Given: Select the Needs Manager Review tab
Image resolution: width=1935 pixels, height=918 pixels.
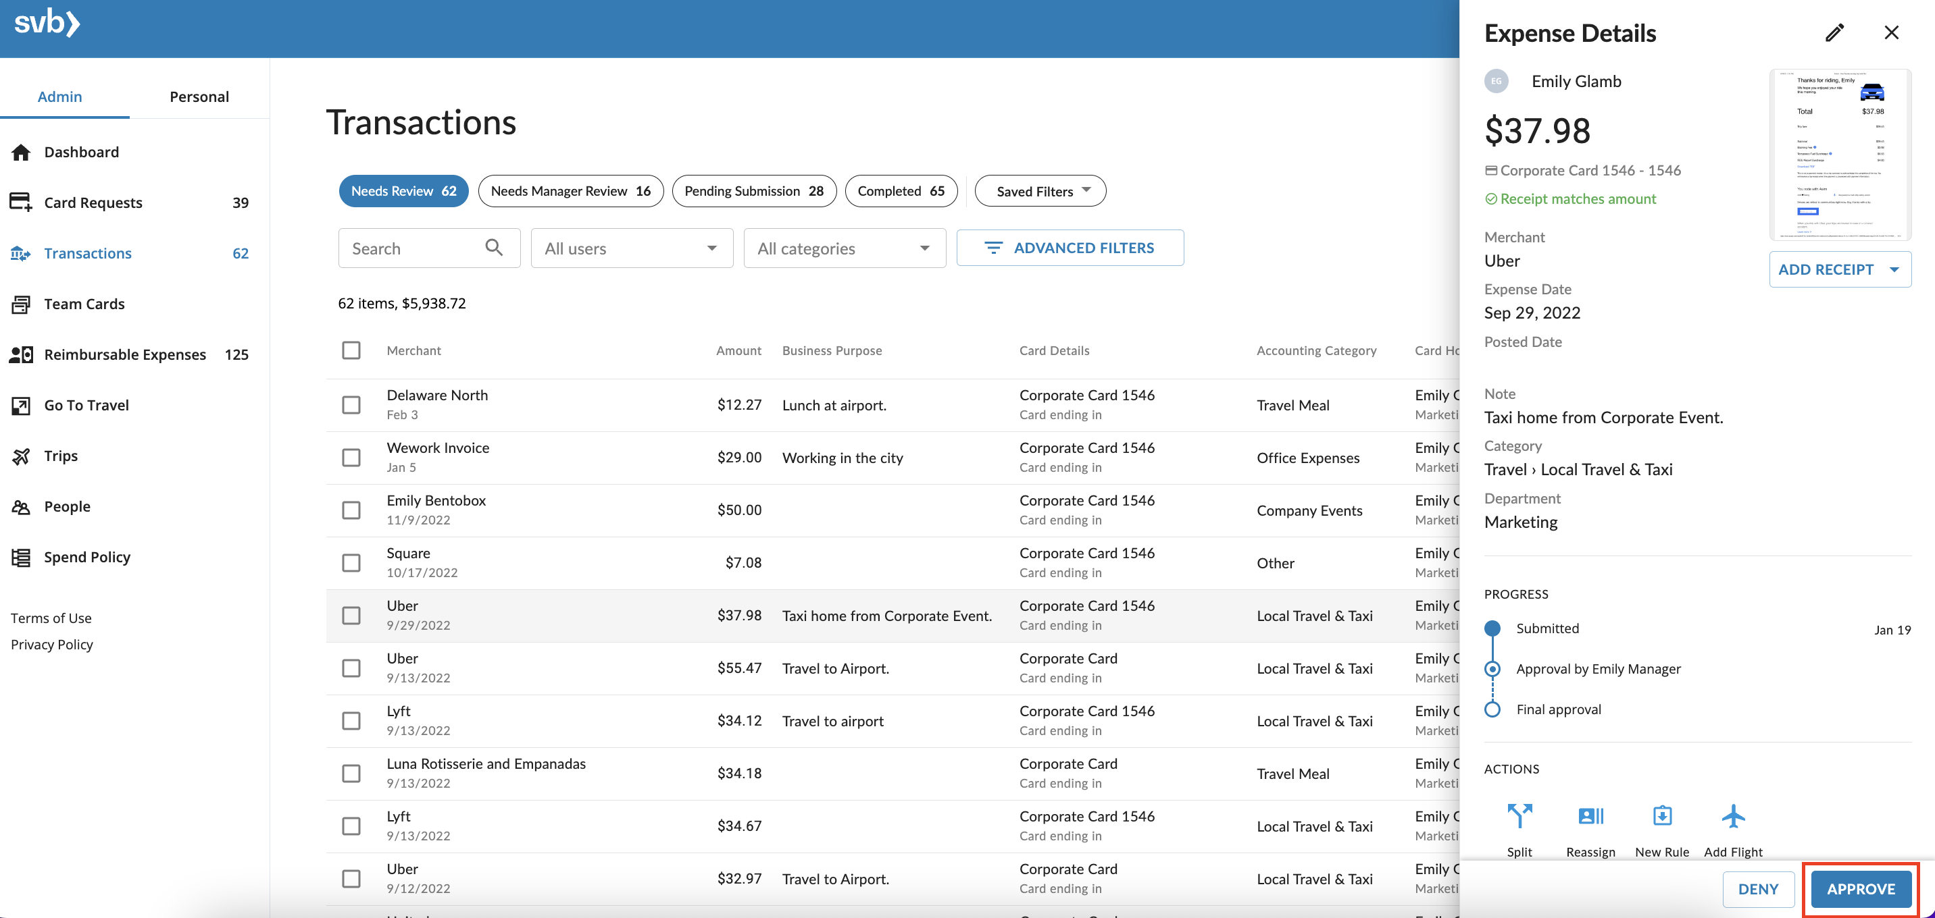Looking at the screenshot, I should pos(571,190).
